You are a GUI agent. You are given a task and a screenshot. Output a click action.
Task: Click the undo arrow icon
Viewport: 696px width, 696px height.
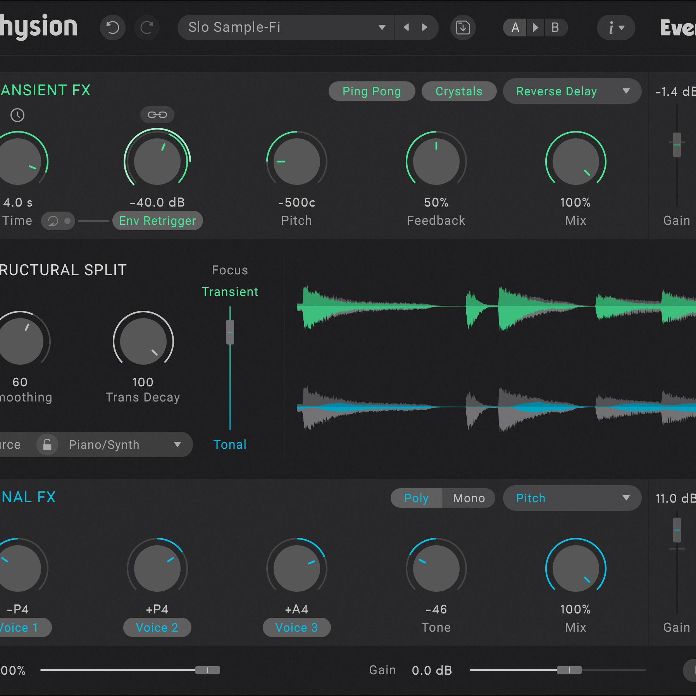(x=113, y=27)
